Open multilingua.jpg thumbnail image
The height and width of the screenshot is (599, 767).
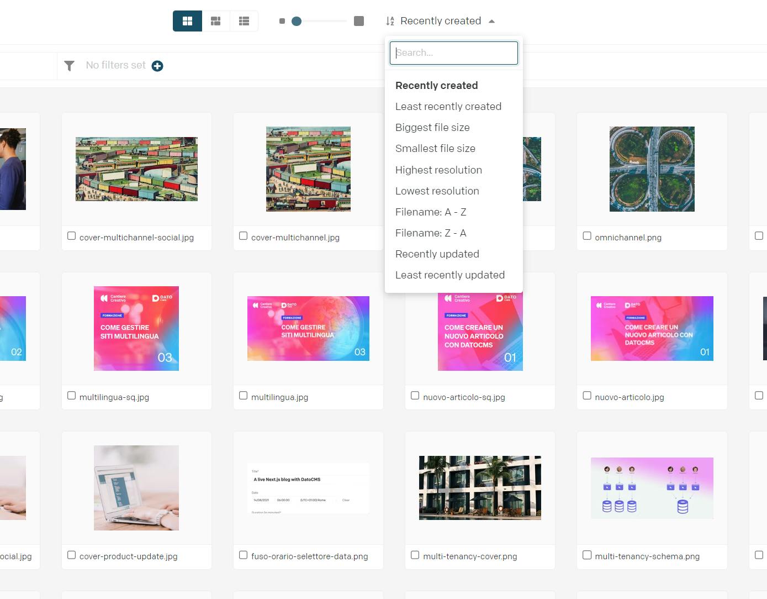[x=308, y=328]
